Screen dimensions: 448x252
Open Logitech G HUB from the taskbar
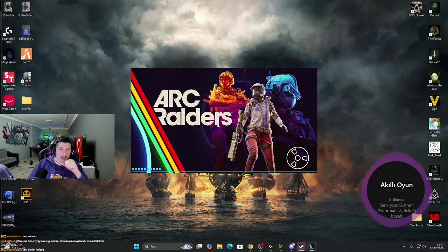pyautogui.click(x=271, y=246)
